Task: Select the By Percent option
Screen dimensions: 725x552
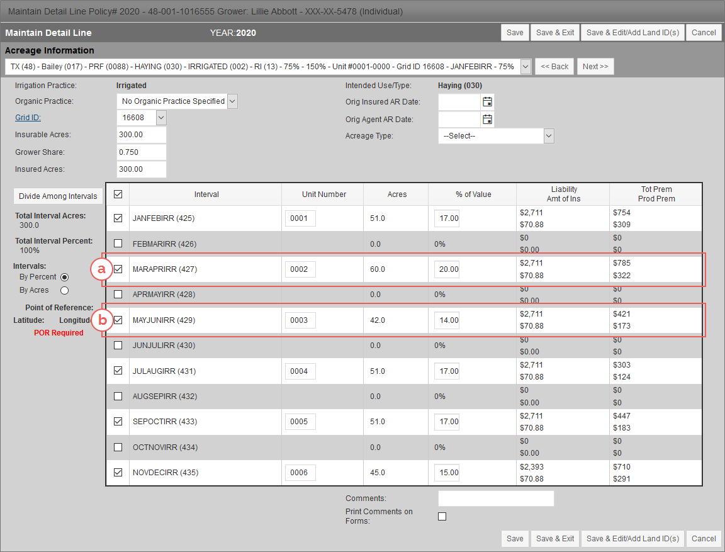Action: pos(64,277)
